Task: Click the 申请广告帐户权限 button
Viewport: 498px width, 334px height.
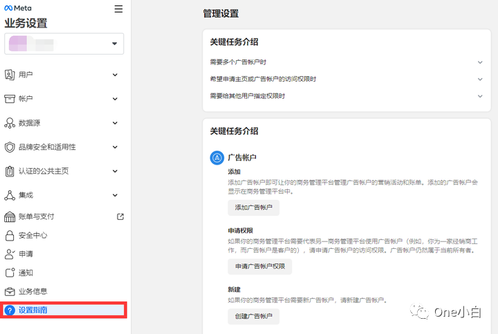Action: [260, 266]
